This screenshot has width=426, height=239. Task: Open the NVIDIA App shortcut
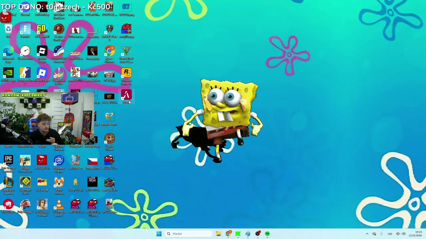[8, 75]
